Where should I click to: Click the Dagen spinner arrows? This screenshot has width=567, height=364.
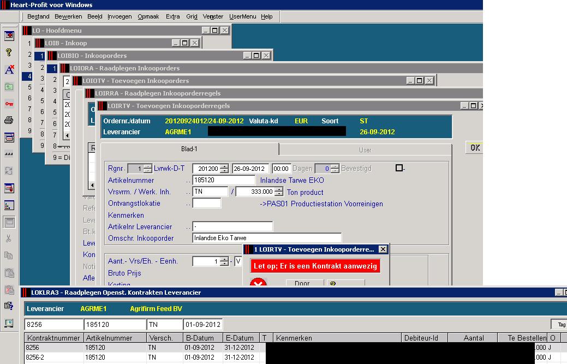[335, 169]
